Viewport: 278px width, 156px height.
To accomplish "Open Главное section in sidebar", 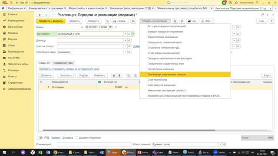I will click(13, 14).
